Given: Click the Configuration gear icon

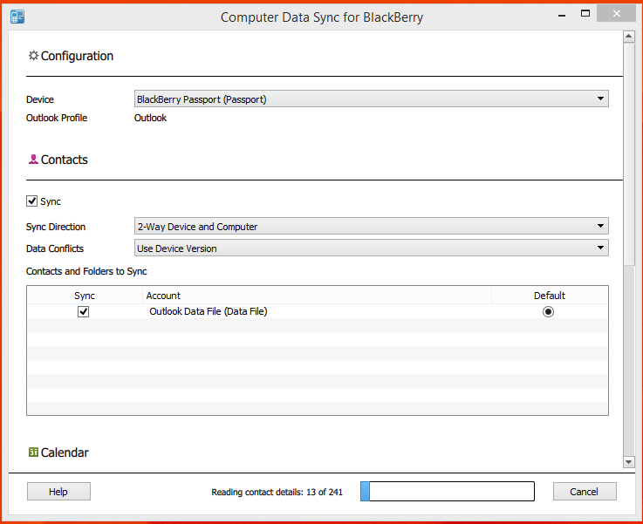Looking at the screenshot, I should pos(33,55).
